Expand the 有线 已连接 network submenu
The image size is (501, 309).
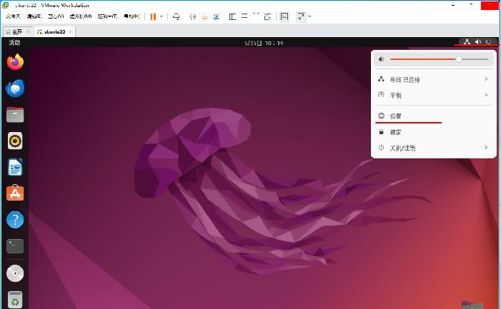[x=432, y=79]
